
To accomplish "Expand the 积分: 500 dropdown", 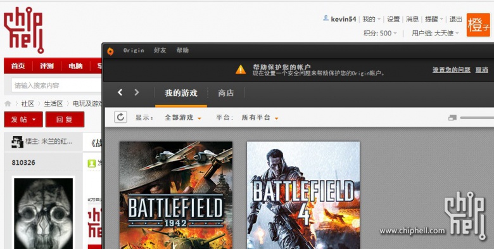I will [380, 33].
